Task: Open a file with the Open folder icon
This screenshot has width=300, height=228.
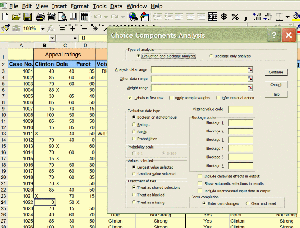Action: [16, 17]
